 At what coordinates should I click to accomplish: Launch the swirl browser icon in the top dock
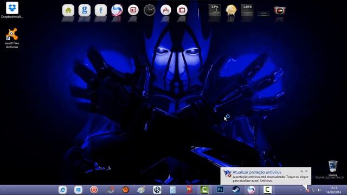pyautogui.click(x=117, y=10)
